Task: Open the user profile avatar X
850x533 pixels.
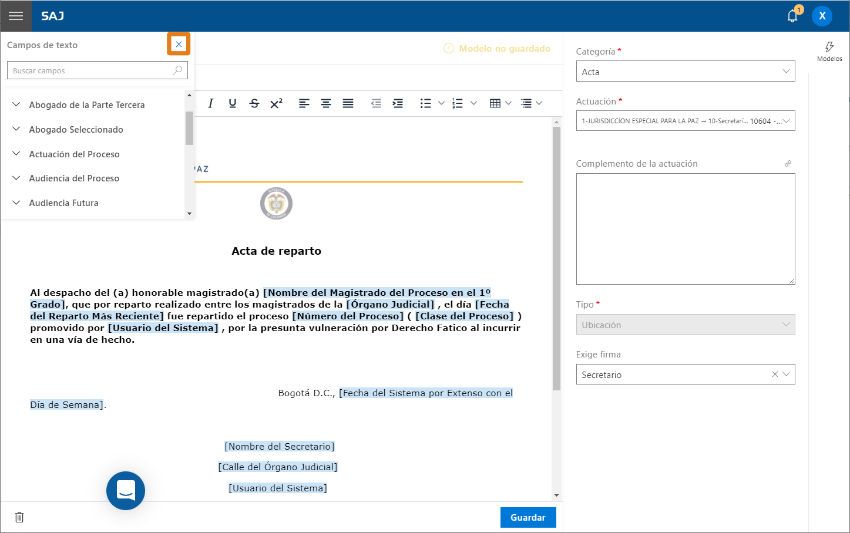Action: [822, 16]
